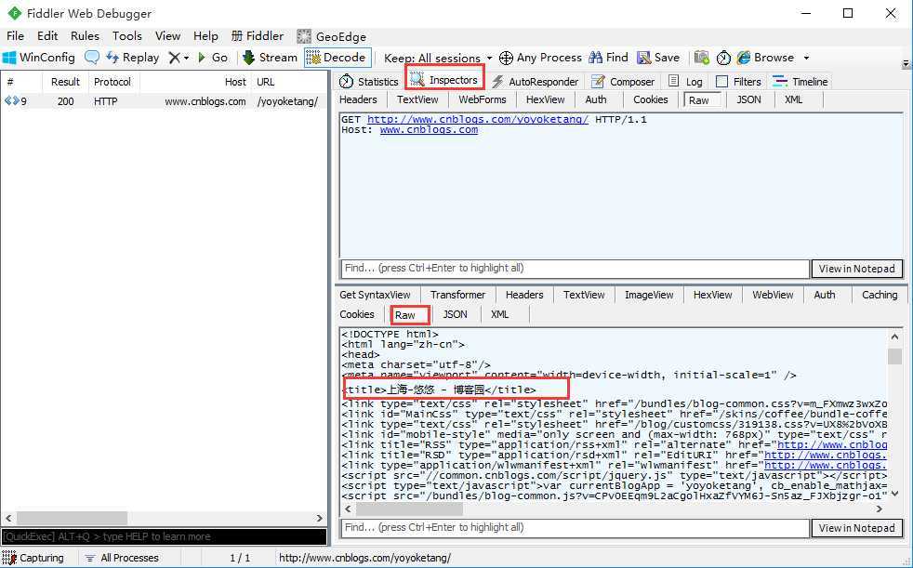Open the Tools menu
The height and width of the screenshot is (568, 913).
[x=127, y=36]
